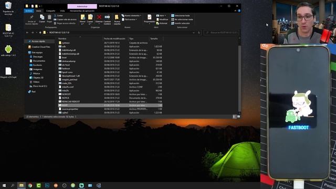Image resolution: width=336 pixels, height=189 pixels.
Task: Select Este equipo in navigation pane
Action: [x=36, y=52]
